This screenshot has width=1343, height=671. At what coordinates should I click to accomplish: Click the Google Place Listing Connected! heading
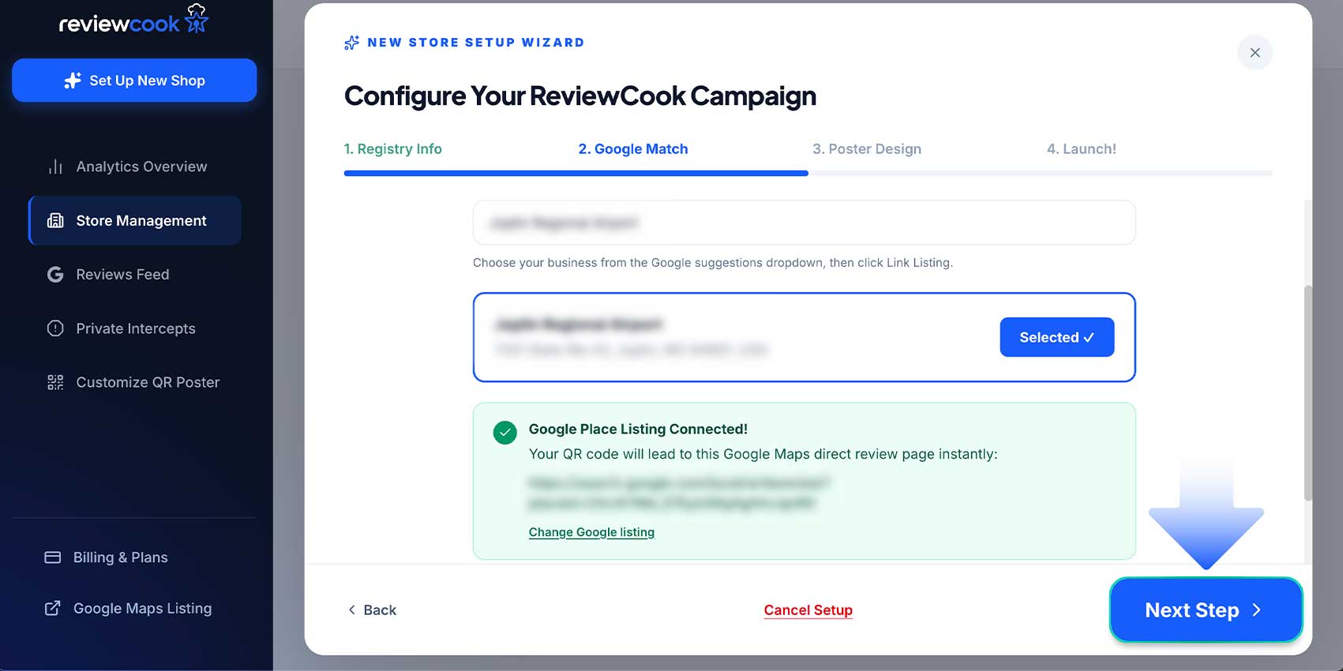(x=638, y=429)
